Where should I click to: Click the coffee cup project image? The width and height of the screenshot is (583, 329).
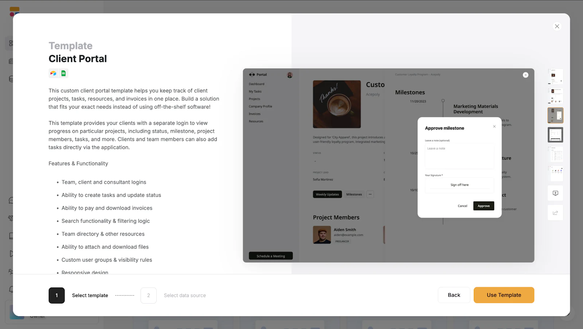tap(337, 104)
